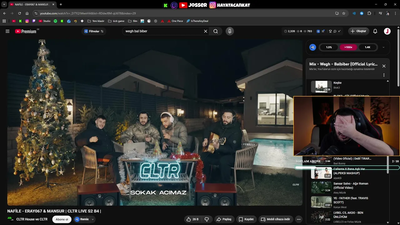Open the Mix playlist three-dot menu

[x=384, y=75]
